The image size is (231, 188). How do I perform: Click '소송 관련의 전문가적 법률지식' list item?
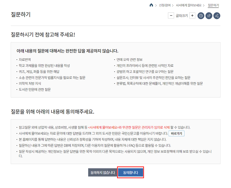(x=52, y=78)
